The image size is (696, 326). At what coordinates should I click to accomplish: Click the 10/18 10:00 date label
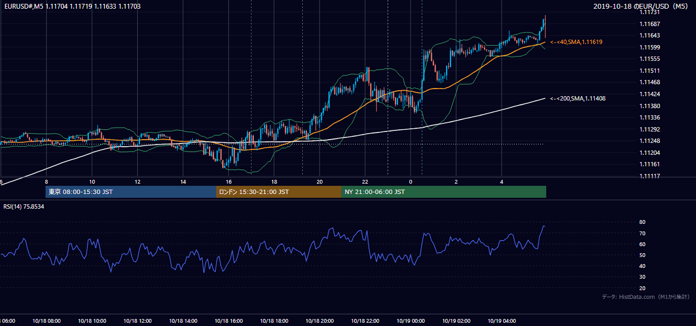click(x=92, y=321)
